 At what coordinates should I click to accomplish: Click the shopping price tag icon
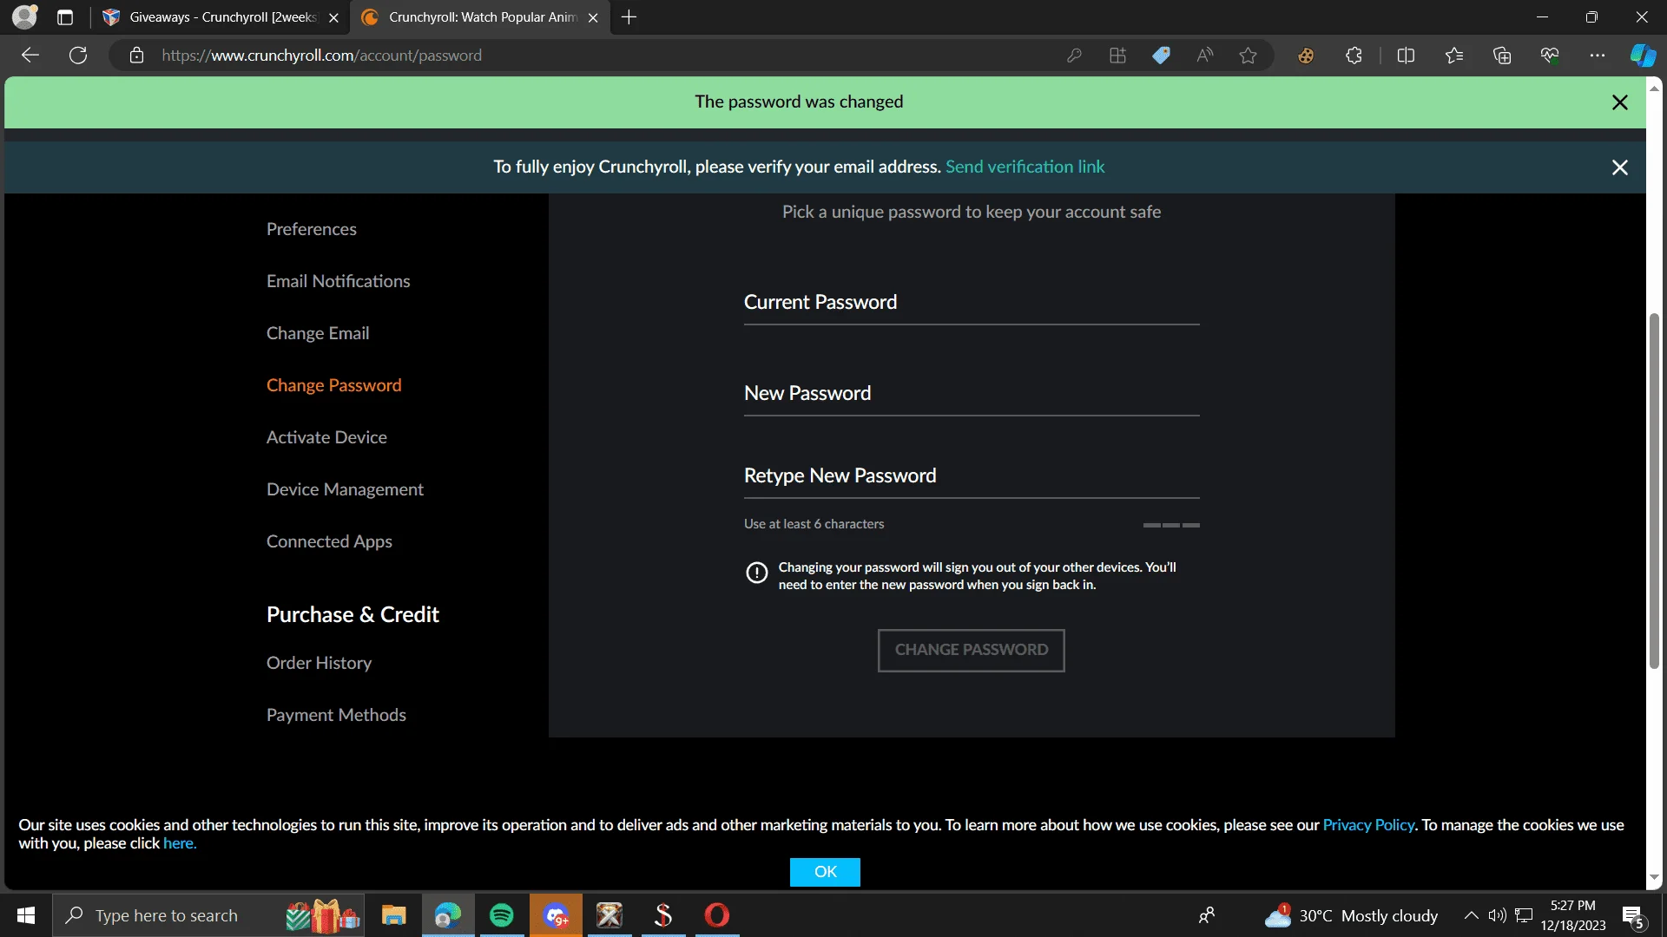(x=1161, y=56)
